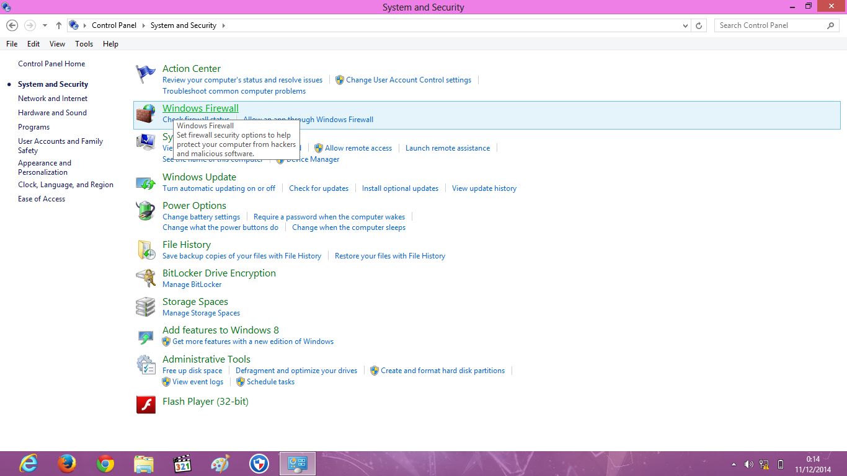Open the File menu
The width and height of the screenshot is (847, 476).
point(12,44)
